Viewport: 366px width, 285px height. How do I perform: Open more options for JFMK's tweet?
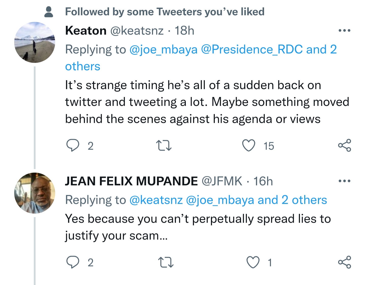[x=344, y=181]
